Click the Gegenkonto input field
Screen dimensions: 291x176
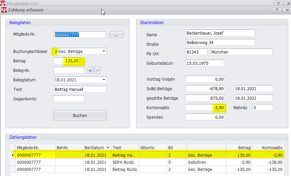pyautogui.click(x=69, y=99)
